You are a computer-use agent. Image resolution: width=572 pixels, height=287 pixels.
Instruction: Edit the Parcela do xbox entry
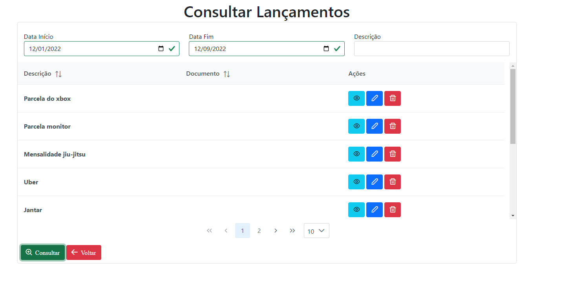374,98
